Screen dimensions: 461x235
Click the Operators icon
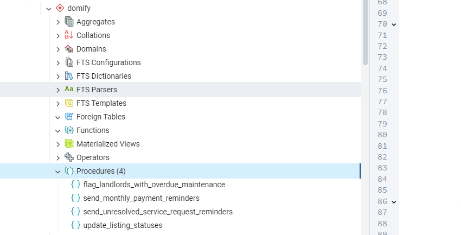pyautogui.click(x=69, y=157)
